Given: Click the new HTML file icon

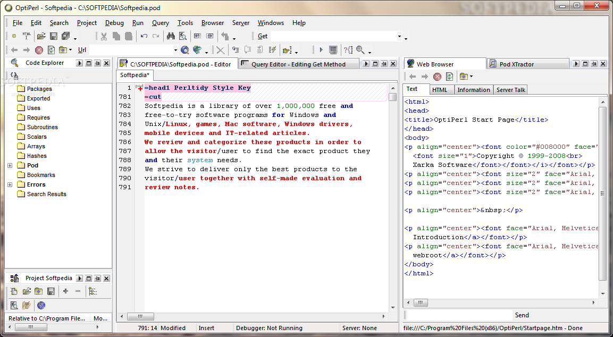Looking at the screenshot, I should (x=27, y=36).
